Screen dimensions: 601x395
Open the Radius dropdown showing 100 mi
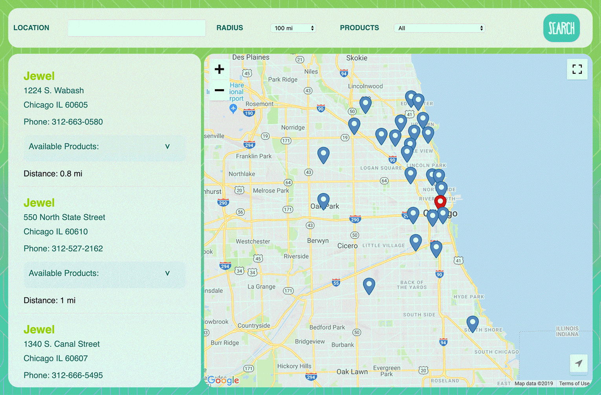coord(293,28)
